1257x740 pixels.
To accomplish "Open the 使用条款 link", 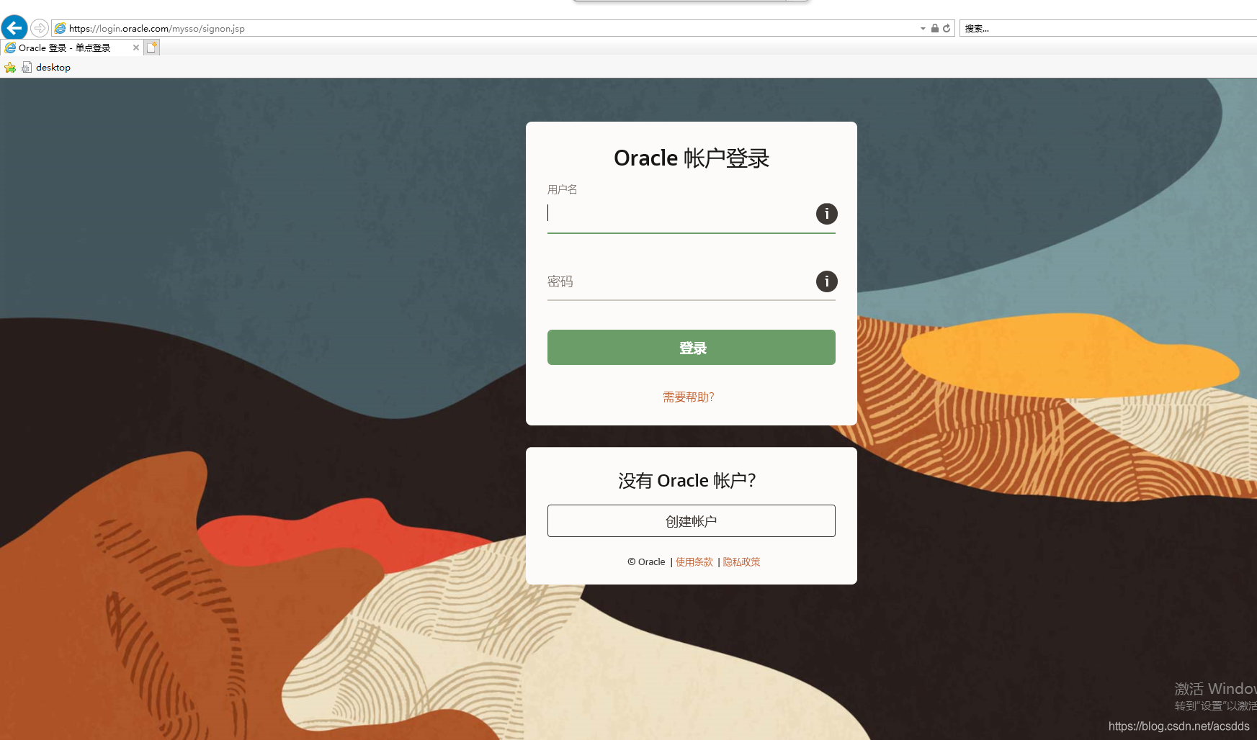I will (x=694, y=562).
